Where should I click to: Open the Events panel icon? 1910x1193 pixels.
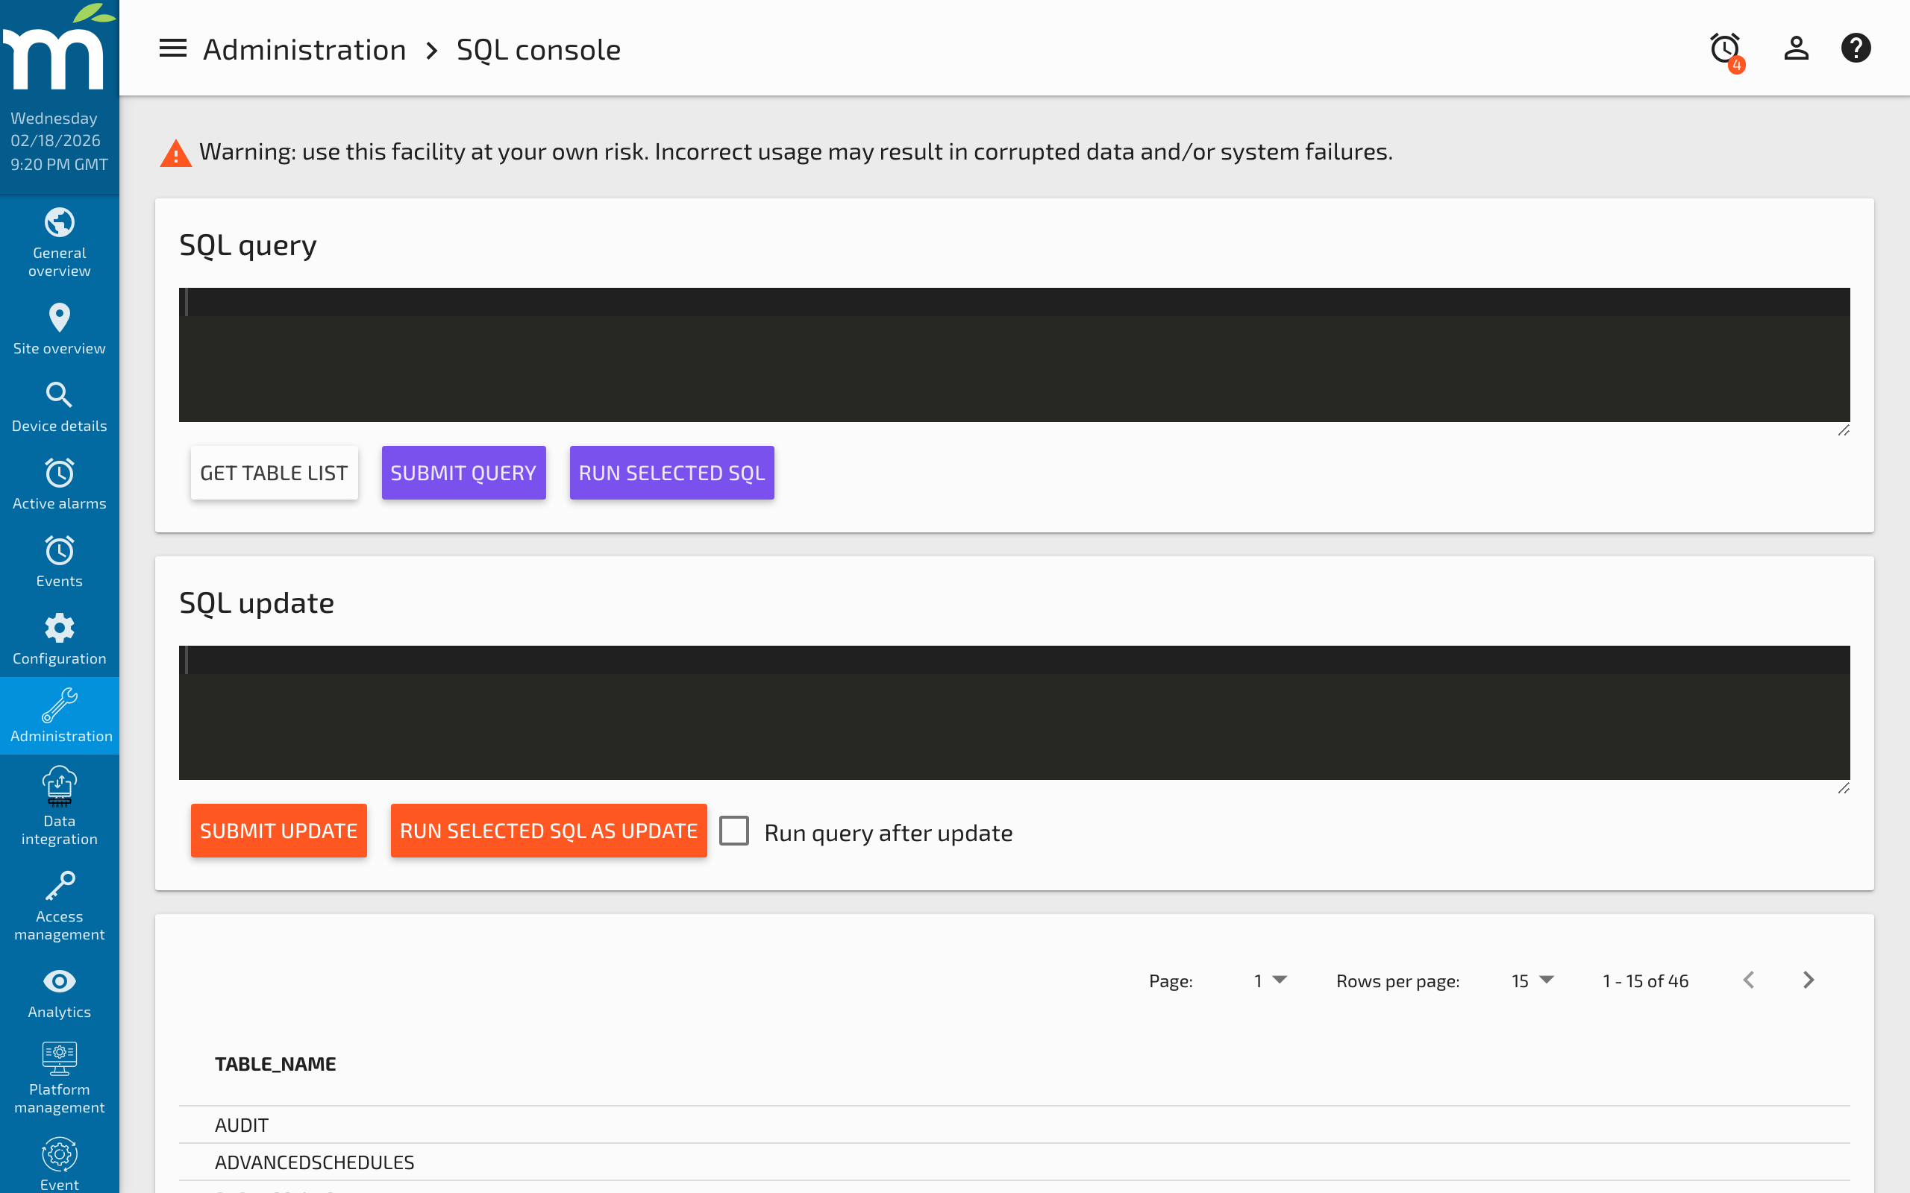[x=59, y=551]
